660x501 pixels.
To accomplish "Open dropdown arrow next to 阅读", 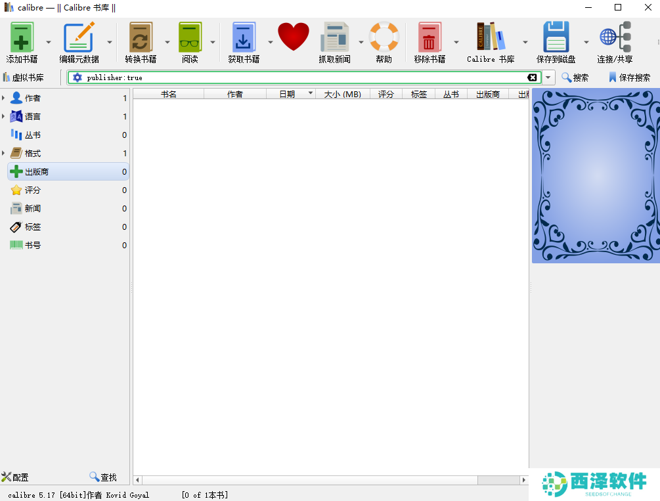I will [x=213, y=42].
